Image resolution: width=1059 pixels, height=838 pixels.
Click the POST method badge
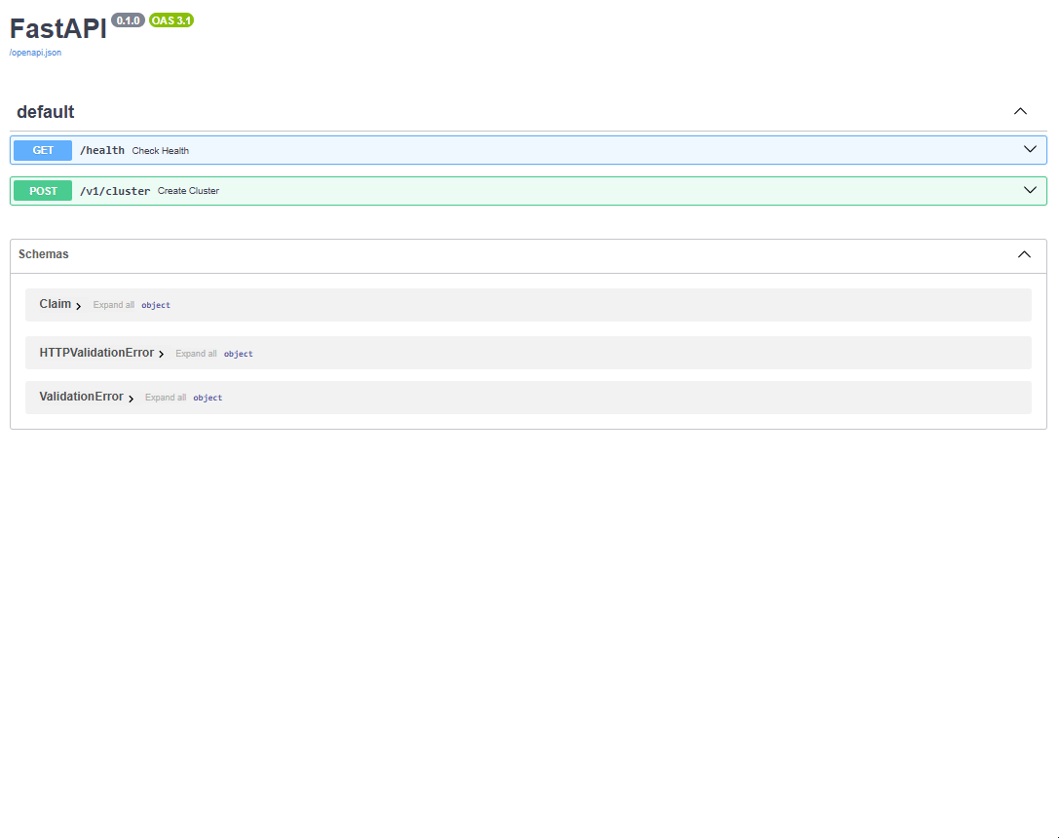click(43, 191)
